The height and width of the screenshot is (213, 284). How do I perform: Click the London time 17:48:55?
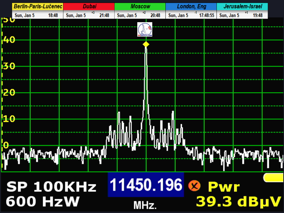206,16
